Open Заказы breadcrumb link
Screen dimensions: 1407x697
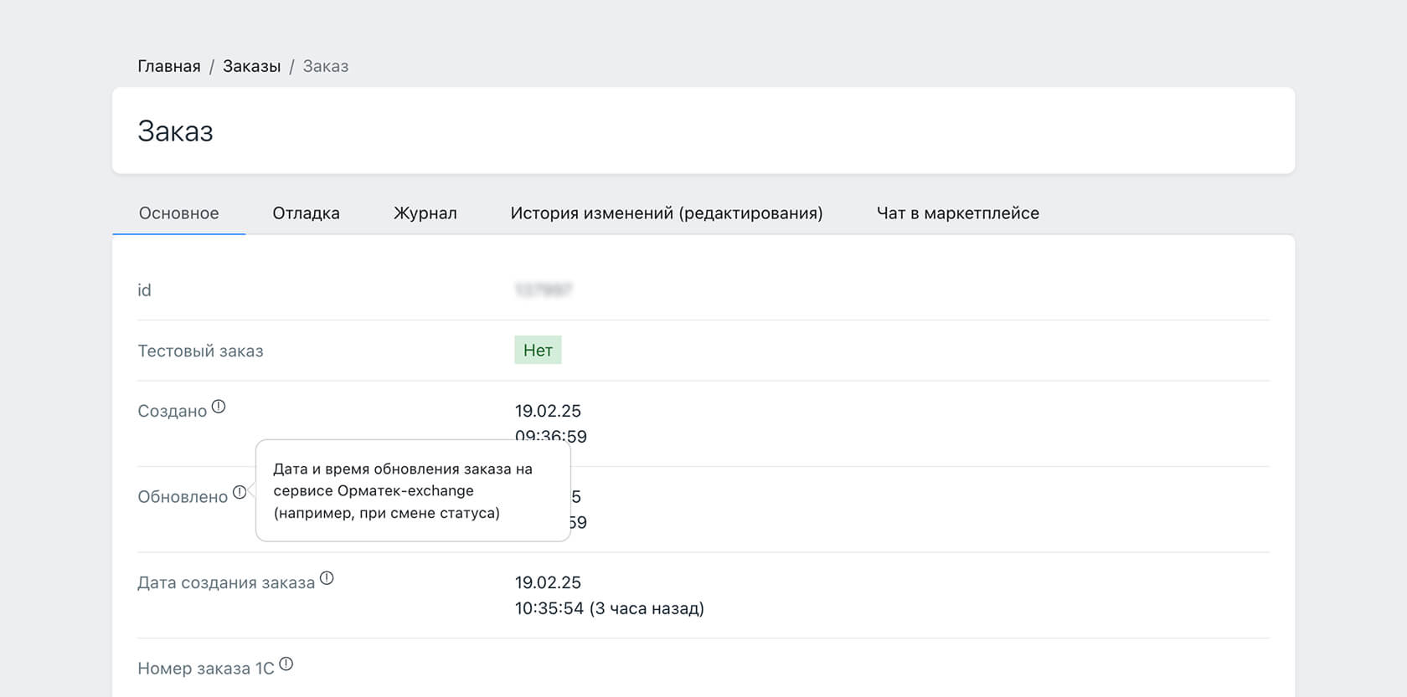(x=251, y=66)
